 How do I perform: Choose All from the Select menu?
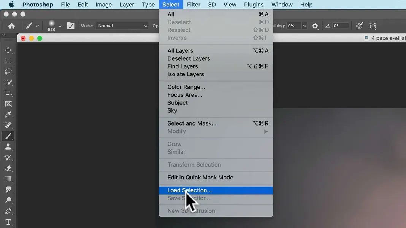[x=216, y=14]
